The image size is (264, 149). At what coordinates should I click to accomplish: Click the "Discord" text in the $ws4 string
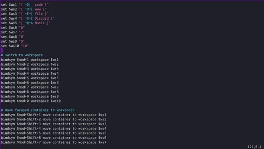(43, 18)
